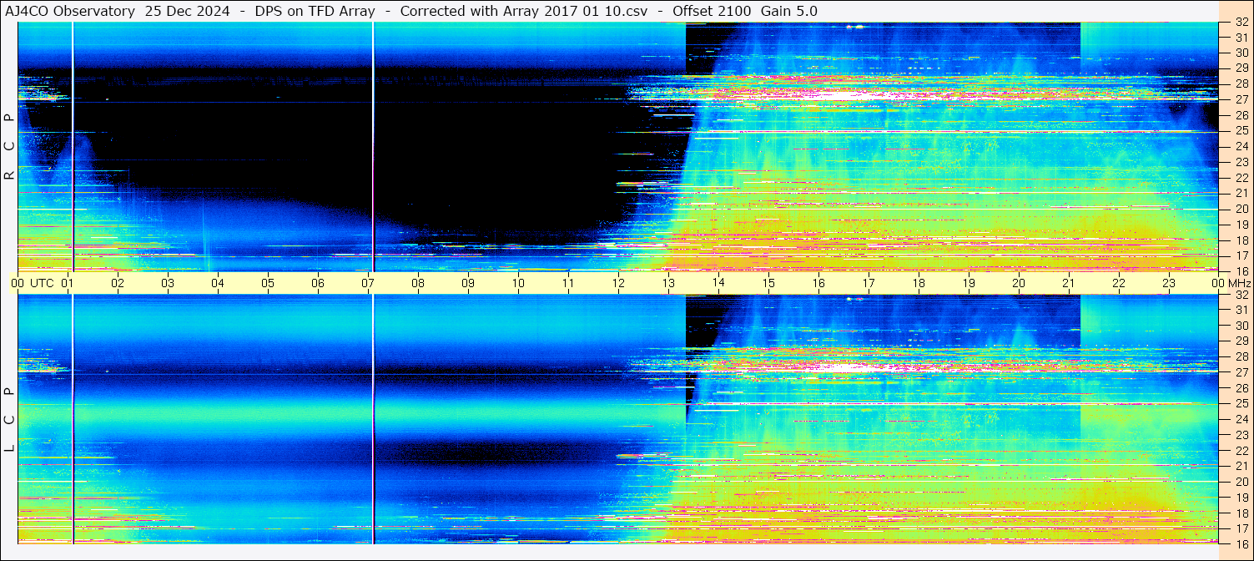Screen dimensions: 1254x561
Task: Select the 13 hour tick label
Action: (x=668, y=283)
